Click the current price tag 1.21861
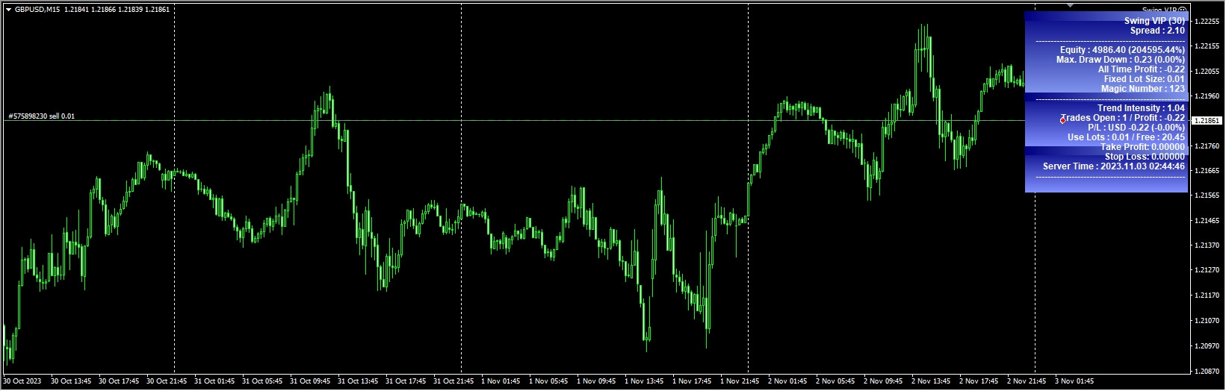The height and width of the screenshot is (391, 1226). [1207, 120]
